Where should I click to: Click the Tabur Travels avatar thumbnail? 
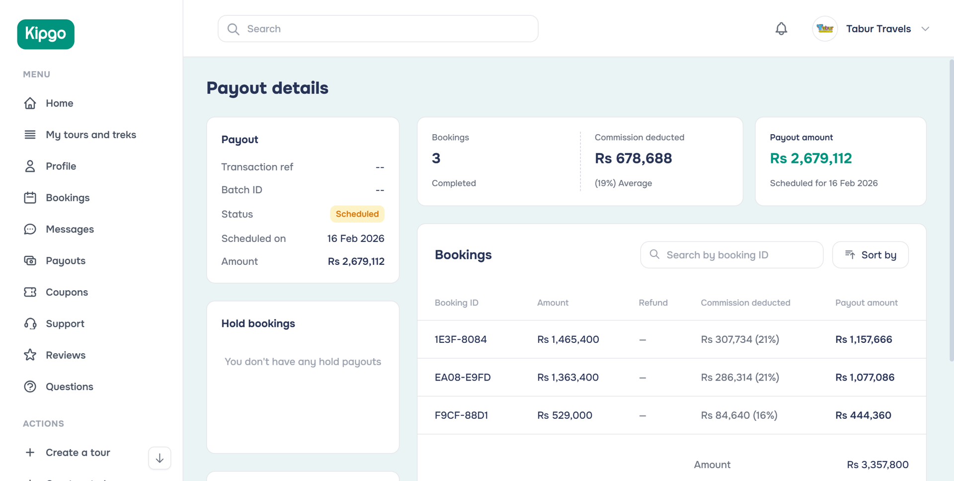(x=824, y=28)
